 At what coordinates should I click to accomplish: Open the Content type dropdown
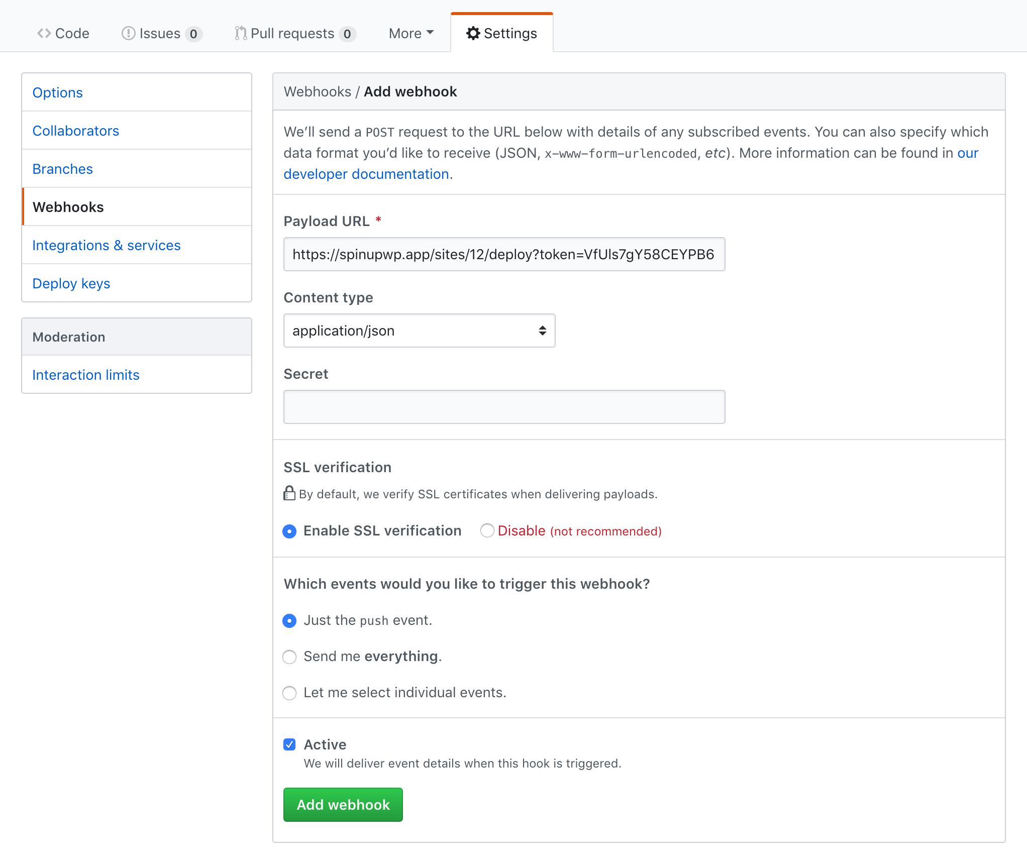tap(419, 331)
